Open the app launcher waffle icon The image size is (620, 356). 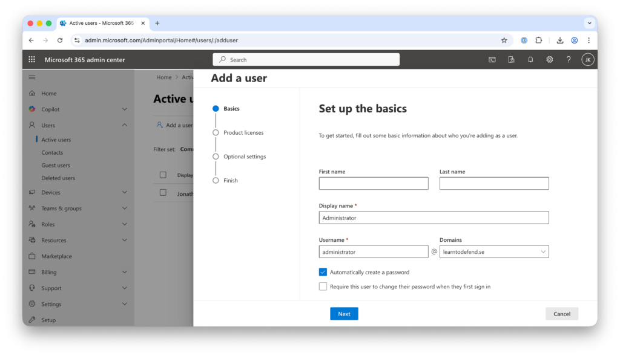(x=32, y=60)
